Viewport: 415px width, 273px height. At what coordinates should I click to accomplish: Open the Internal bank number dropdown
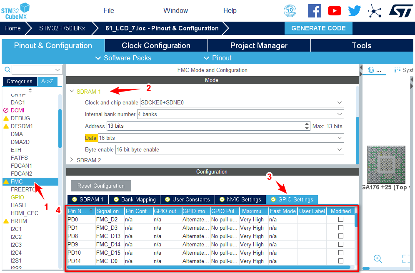[240, 114]
